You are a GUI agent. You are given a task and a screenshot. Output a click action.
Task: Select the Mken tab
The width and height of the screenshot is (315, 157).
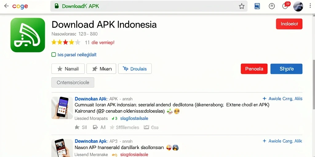point(101,69)
